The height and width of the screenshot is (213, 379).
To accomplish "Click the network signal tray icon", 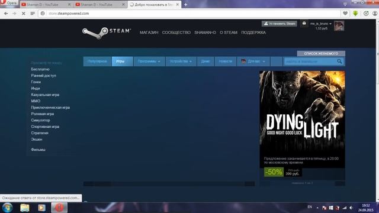I will coord(345,208).
